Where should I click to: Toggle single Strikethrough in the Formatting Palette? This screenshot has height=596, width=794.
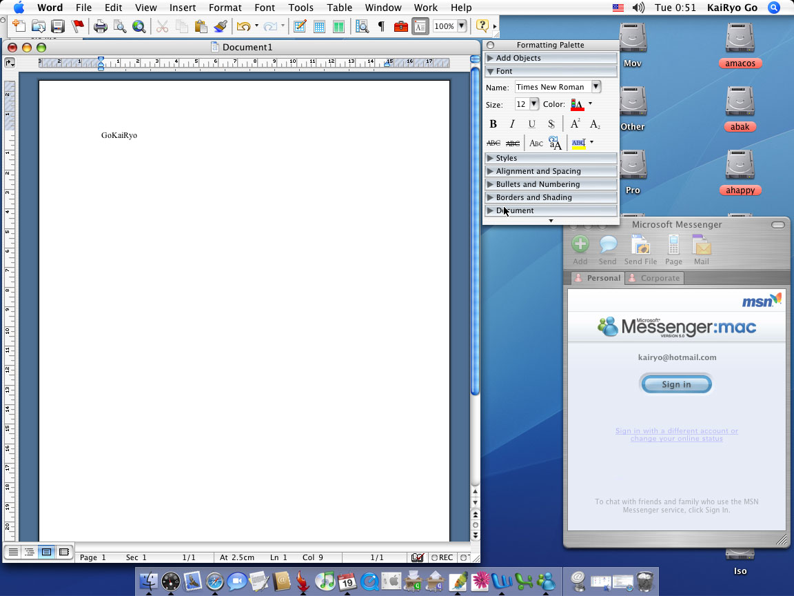(493, 143)
